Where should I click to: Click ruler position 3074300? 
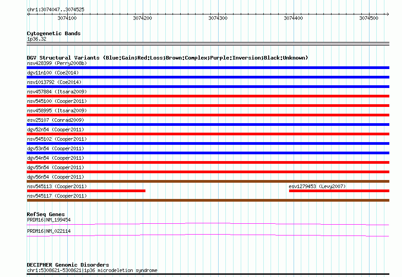[218, 18]
